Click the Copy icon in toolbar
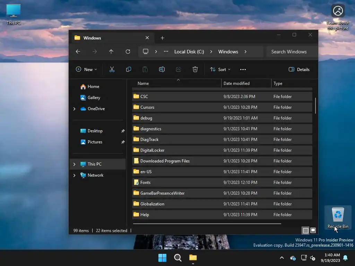355x266 pixels. click(x=128, y=69)
